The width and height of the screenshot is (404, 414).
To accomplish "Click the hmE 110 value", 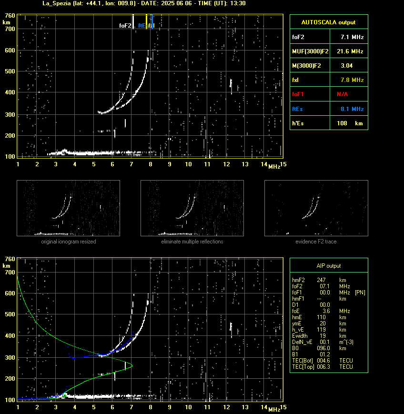I will point(322,317).
